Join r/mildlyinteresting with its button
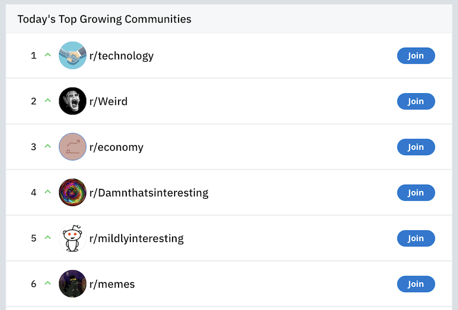Screen dimensions: 458x310 (416, 238)
